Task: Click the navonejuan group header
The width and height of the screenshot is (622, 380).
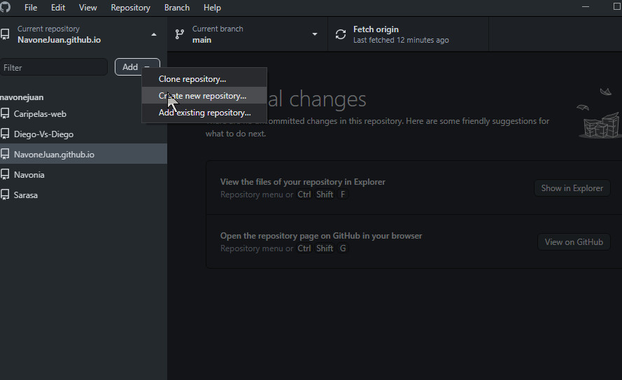Action: [x=22, y=97]
